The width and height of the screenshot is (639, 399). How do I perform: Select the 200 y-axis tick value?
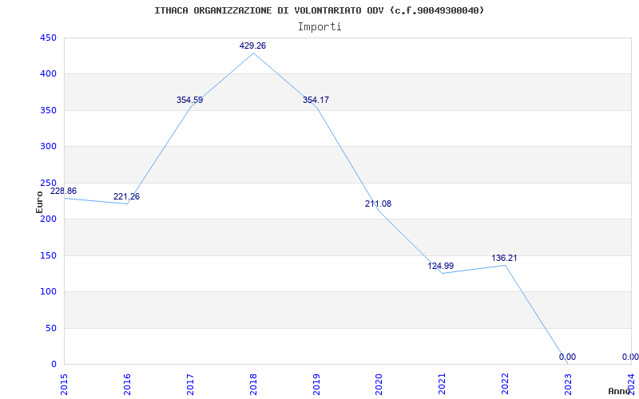pos(48,219)
